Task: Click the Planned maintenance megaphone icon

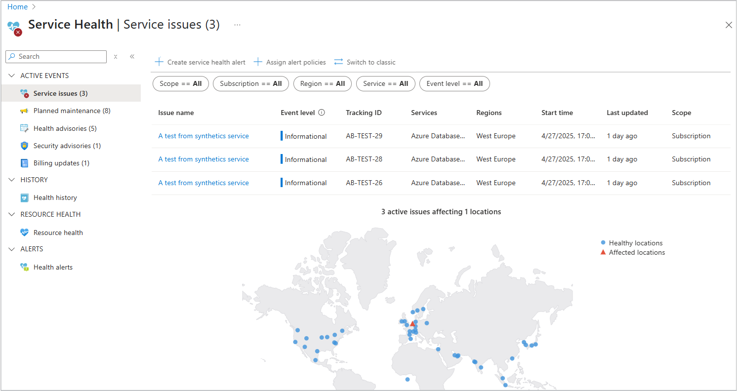Action: click(x=24, y=111)
